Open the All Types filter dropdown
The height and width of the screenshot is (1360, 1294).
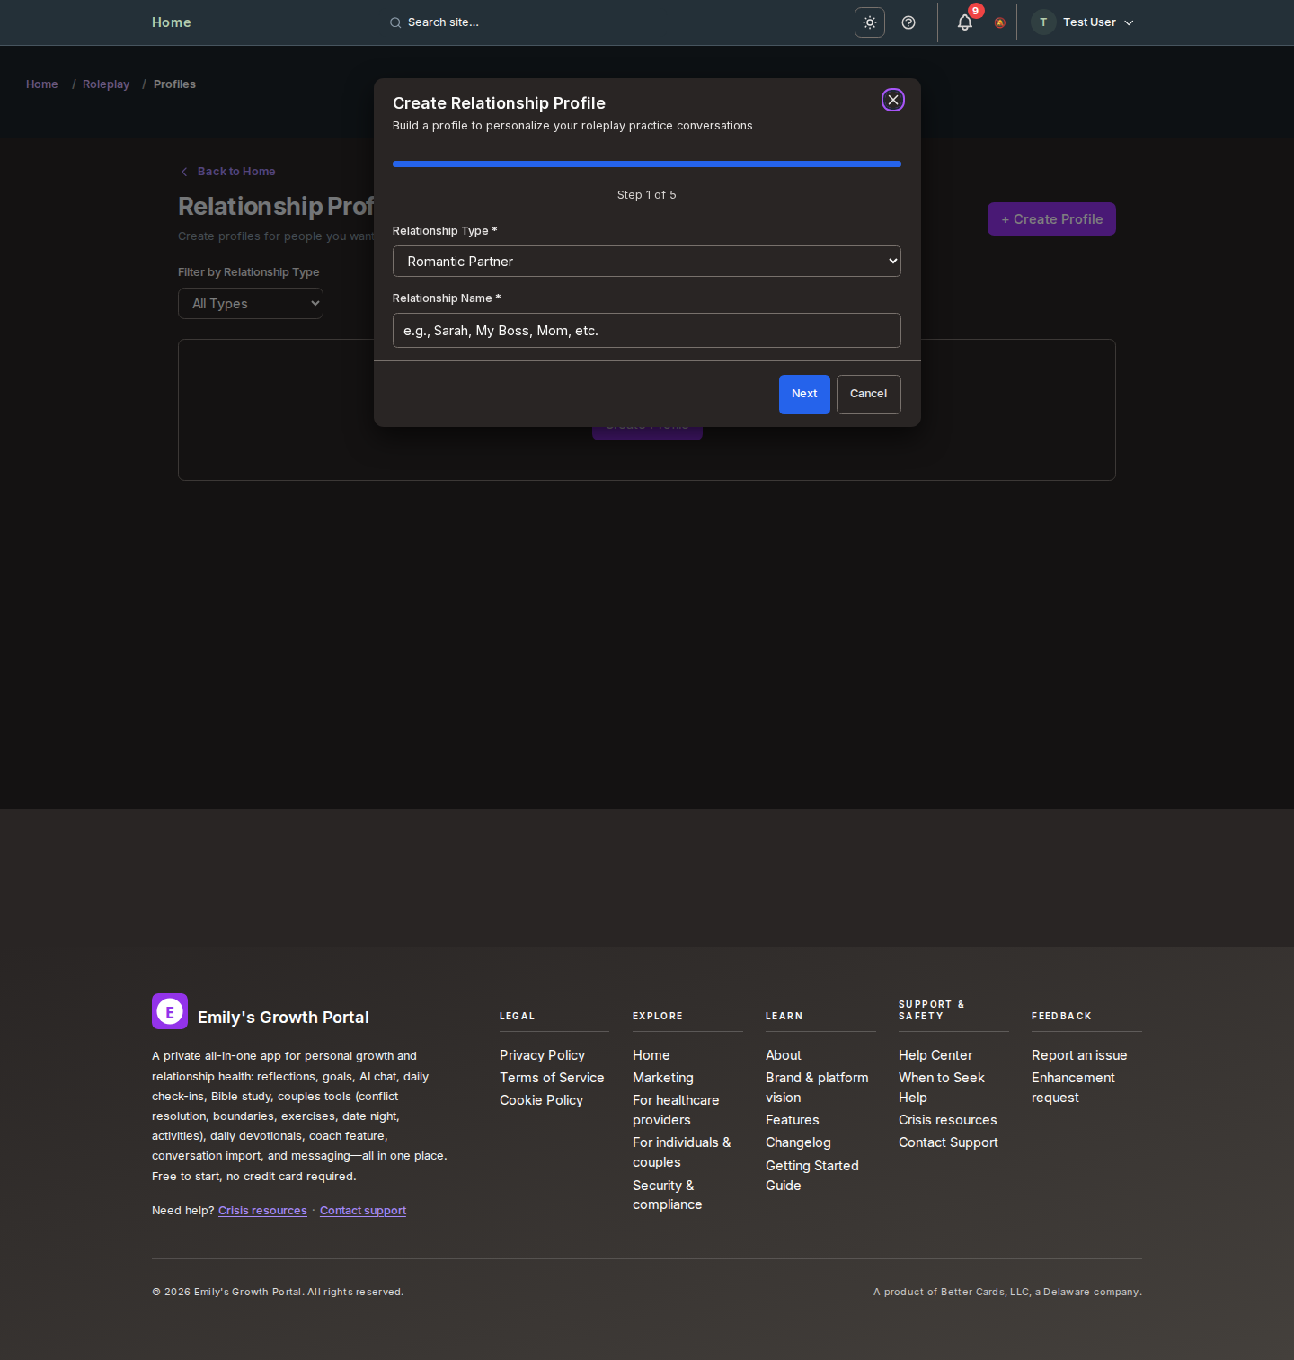point(250,304)
